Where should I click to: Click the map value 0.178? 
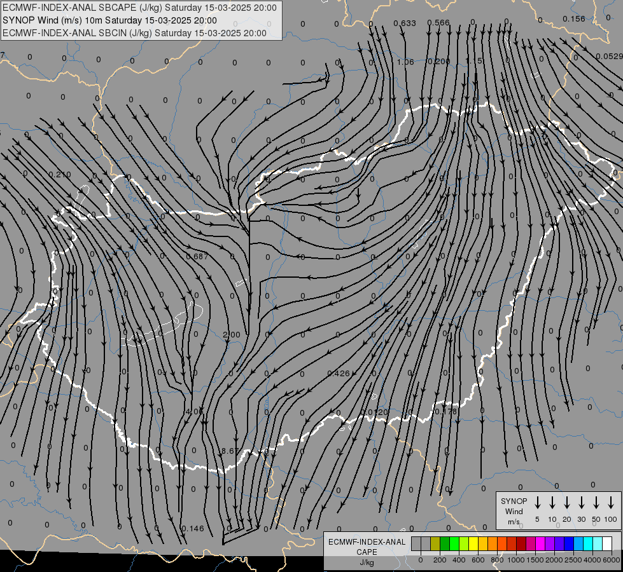pos(446,411)
